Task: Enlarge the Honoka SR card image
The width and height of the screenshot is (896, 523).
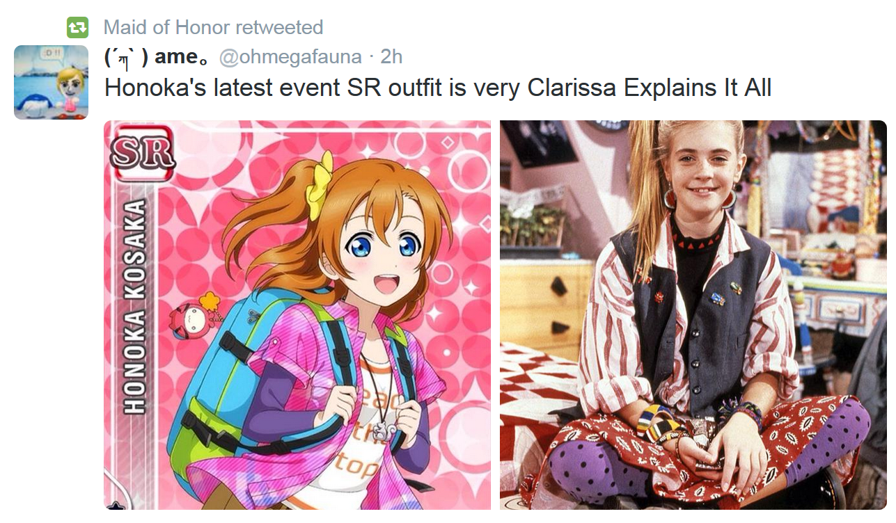Action: tap(297, 315)
